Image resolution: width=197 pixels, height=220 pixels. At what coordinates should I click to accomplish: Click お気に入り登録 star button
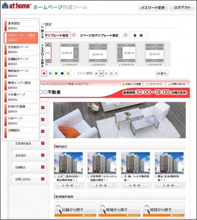(132, 84)
